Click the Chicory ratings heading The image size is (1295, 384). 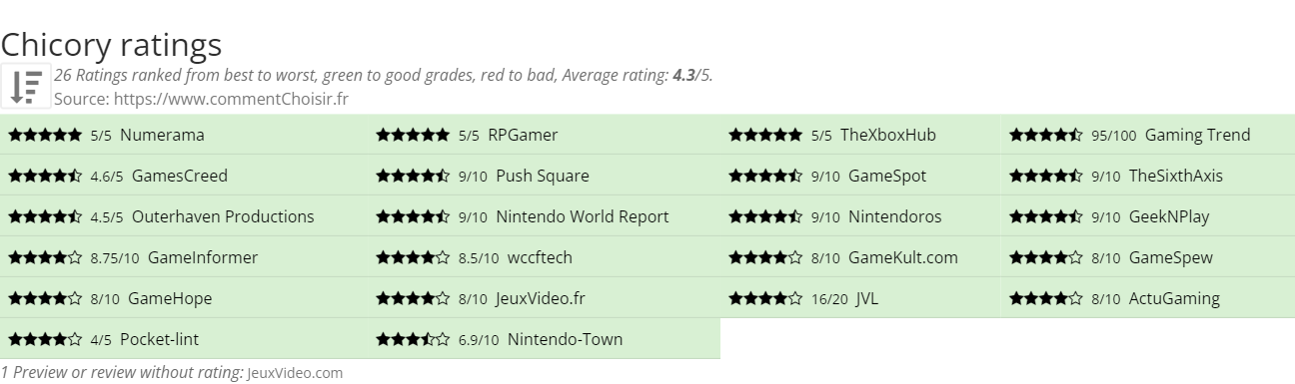point(111,45)
